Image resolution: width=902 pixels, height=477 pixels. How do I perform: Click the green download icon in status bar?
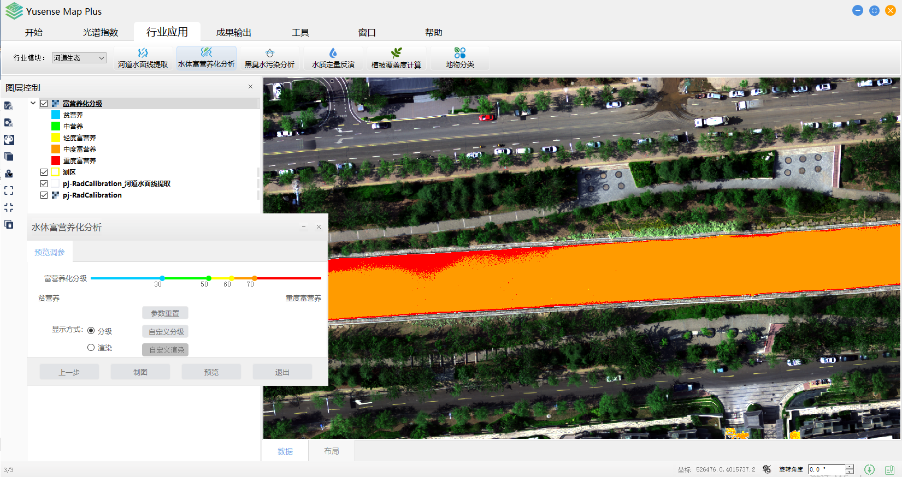coord(869,469)
